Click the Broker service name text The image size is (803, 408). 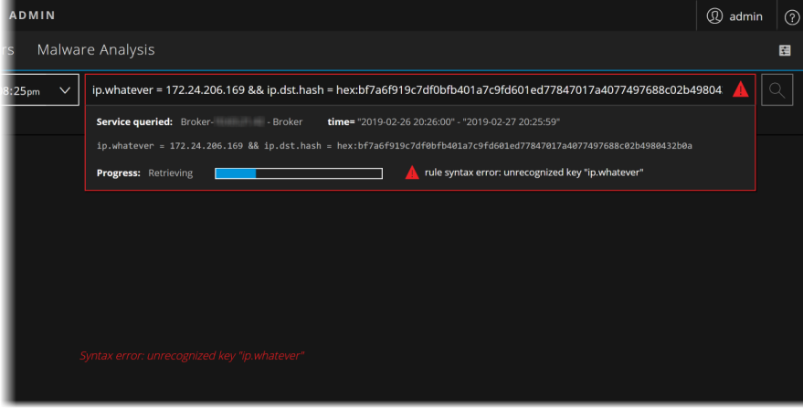point(241,121)
